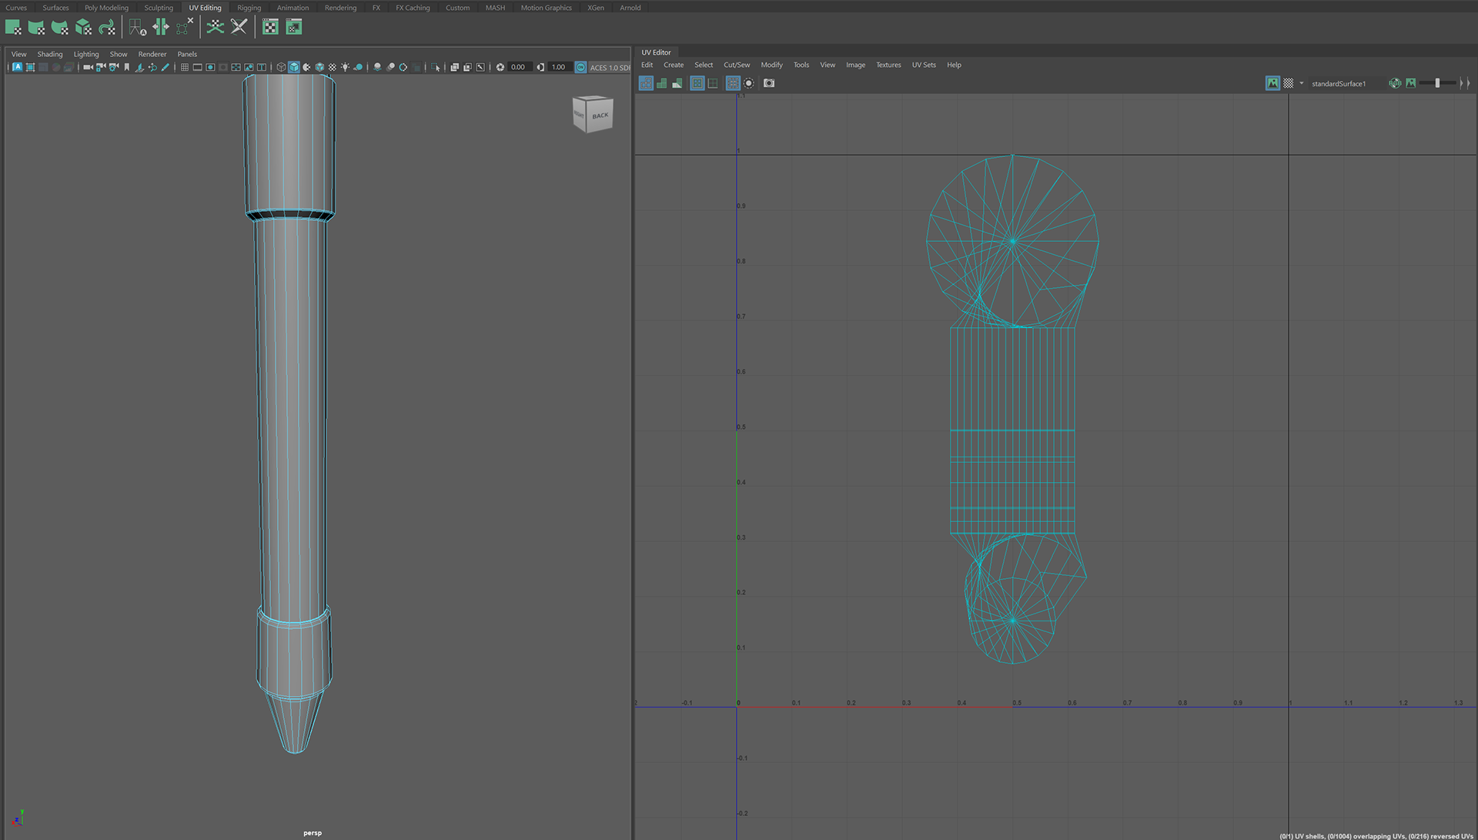Switch to the Poly Modeling shelf tab
1478x840 pixels.
coord(106,8)
